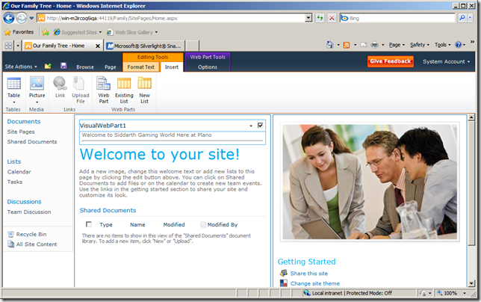Click the Read Mail icon
The image size is (481, 302).
(364, 45)
